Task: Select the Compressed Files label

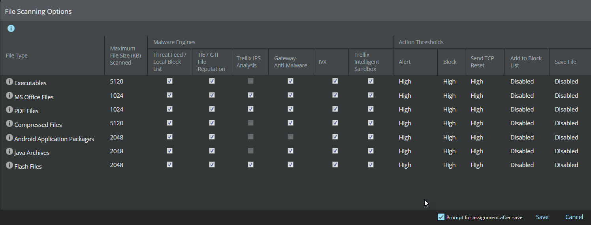Action: [38, 125]
